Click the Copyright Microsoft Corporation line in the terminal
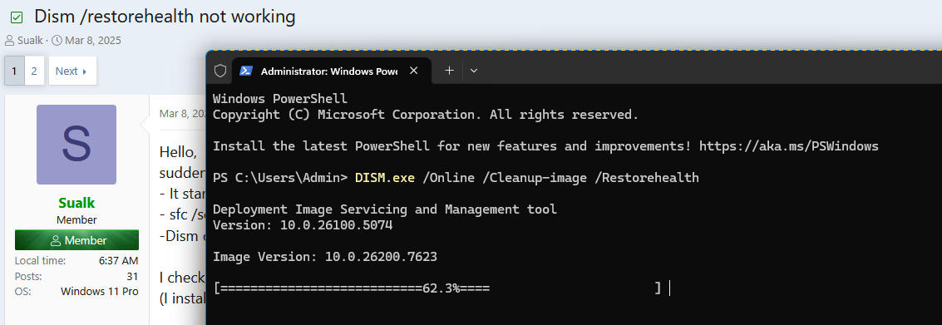 tap(426, 114)
